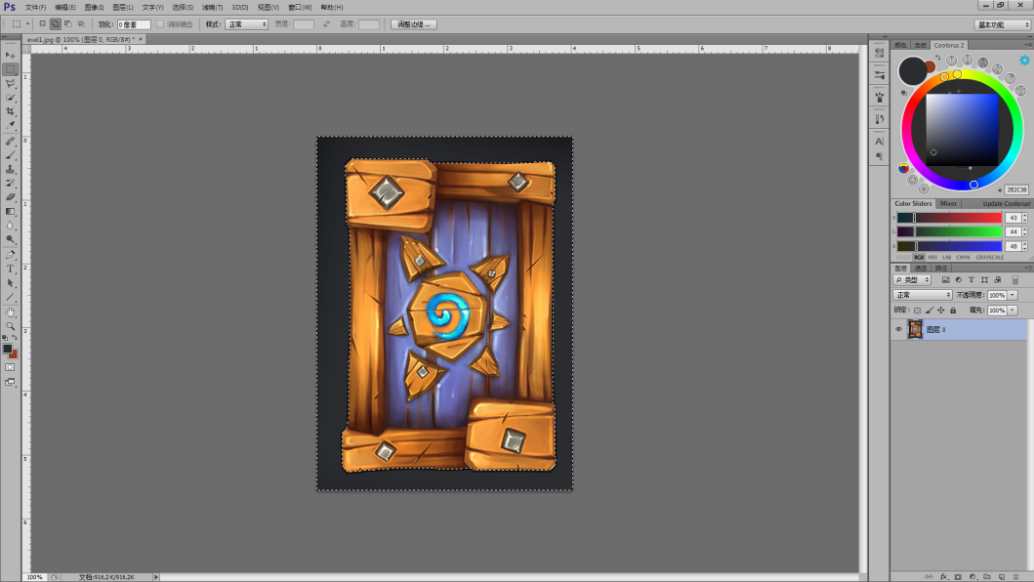Click the Refine Edge button 调整边缘
The image size is (1034, 582).
point(413,24)
